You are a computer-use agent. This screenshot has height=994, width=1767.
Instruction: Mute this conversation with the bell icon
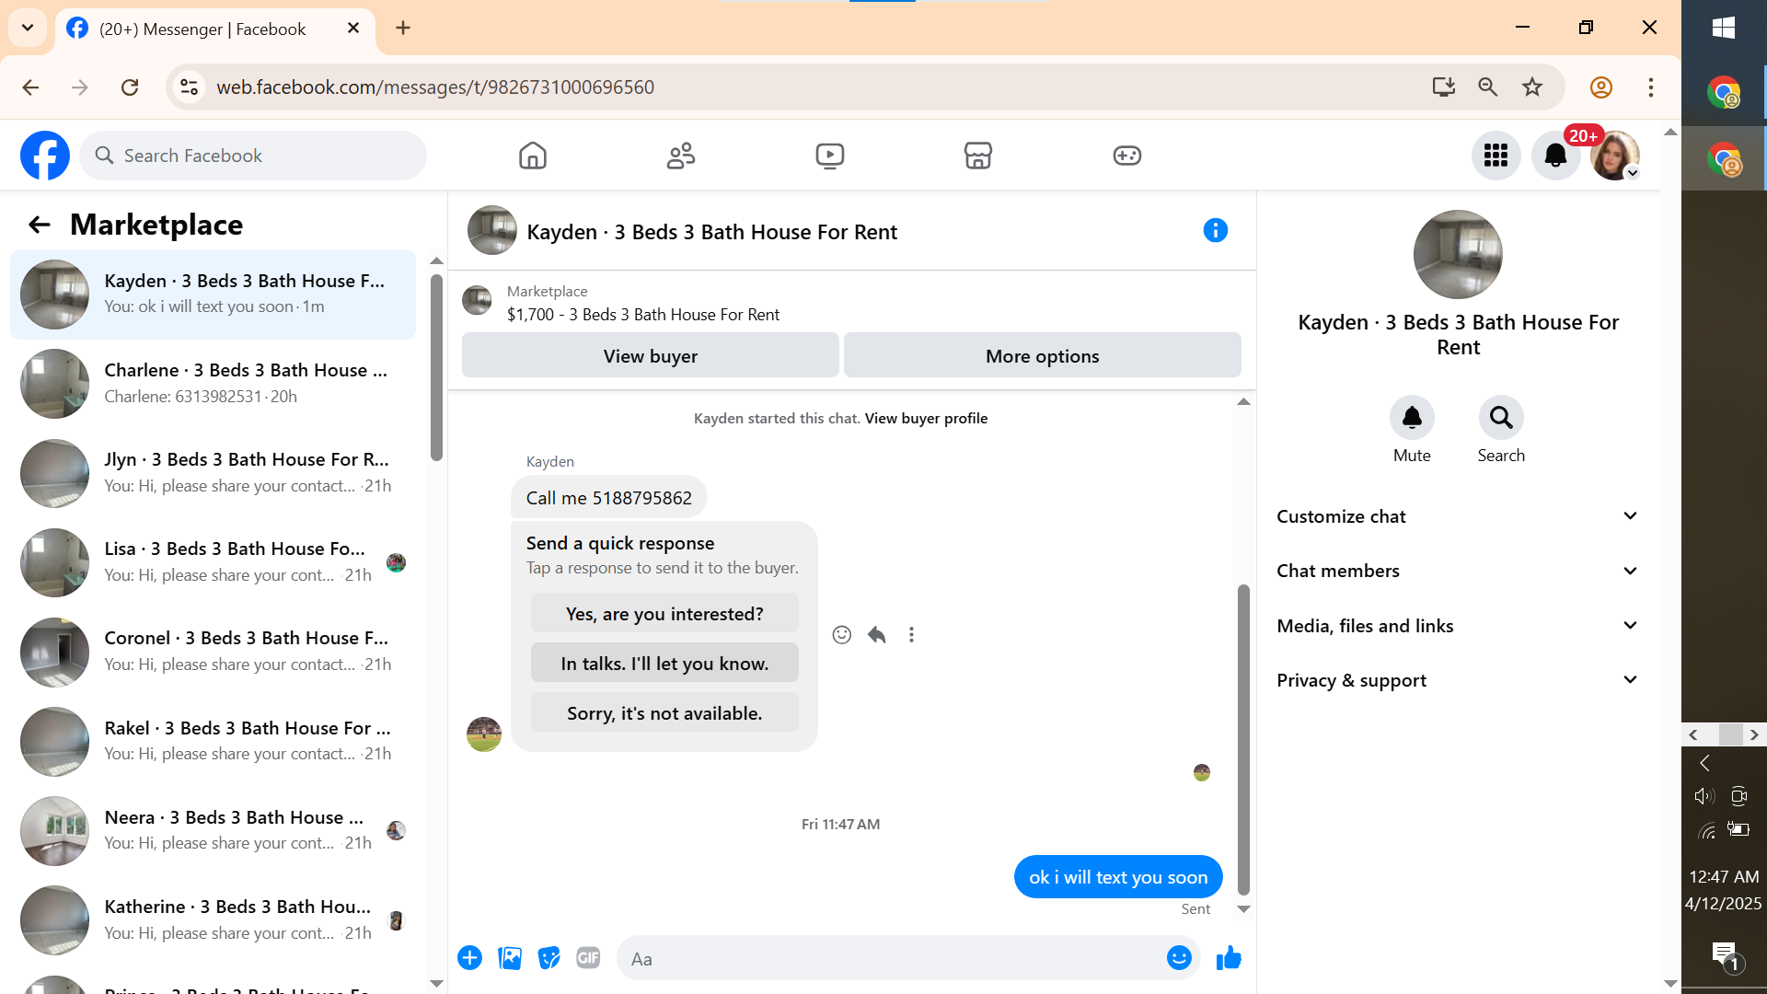pos(1412,419)
